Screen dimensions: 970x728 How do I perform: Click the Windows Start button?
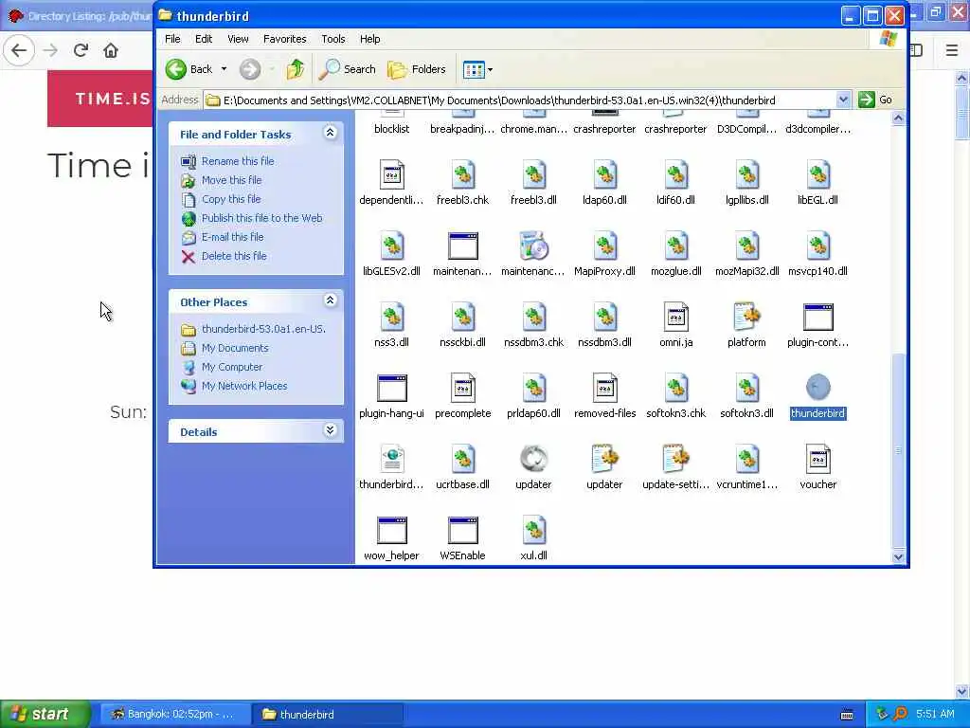click(x=45, y=715)
